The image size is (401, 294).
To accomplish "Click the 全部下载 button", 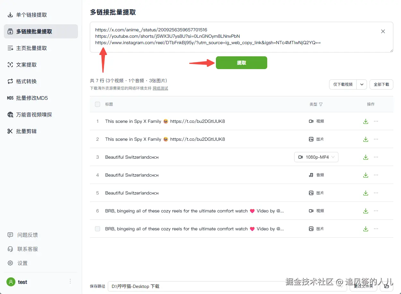I will point(381,84).
